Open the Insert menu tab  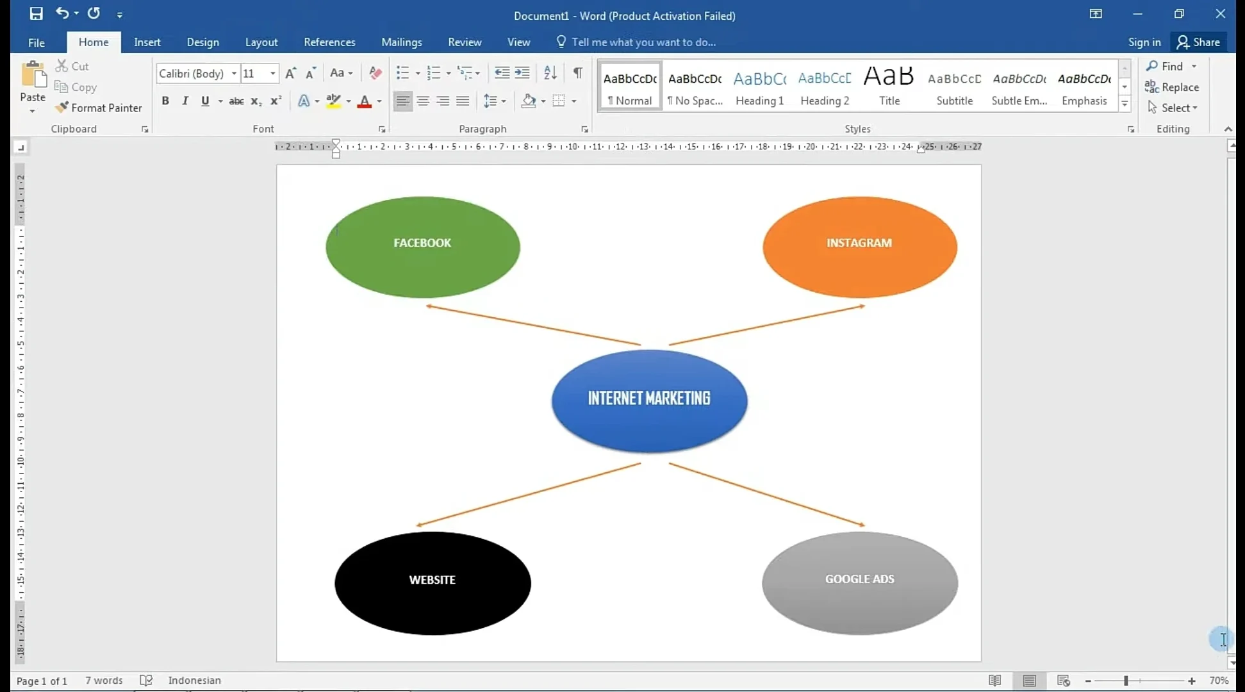[x=147, y=42]
